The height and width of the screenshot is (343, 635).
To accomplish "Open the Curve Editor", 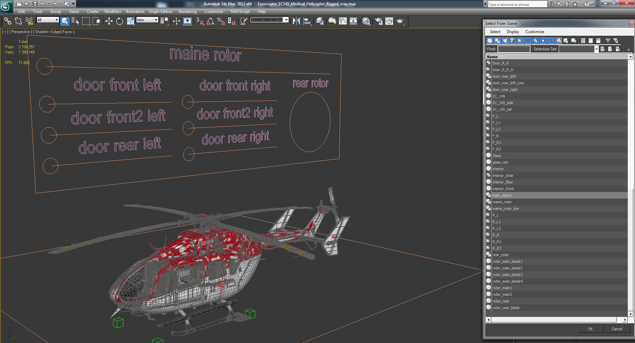I will [x=343, y=21].
